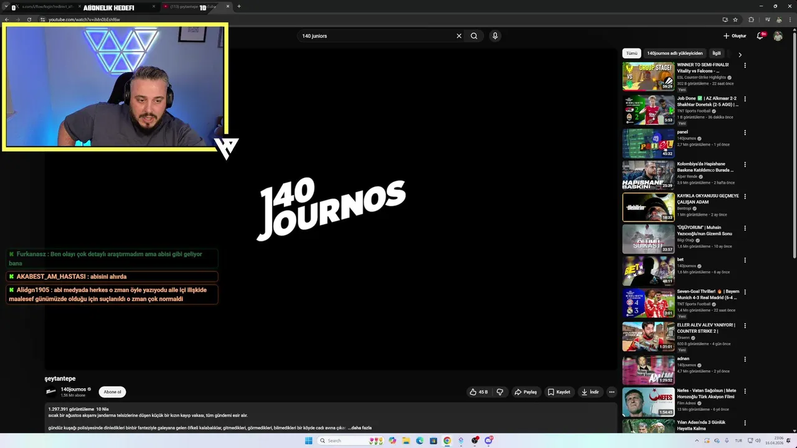Viewport: 797px width, 448px height.
Task: Like the video with the thumbs-up button
Action: [478, 392]
